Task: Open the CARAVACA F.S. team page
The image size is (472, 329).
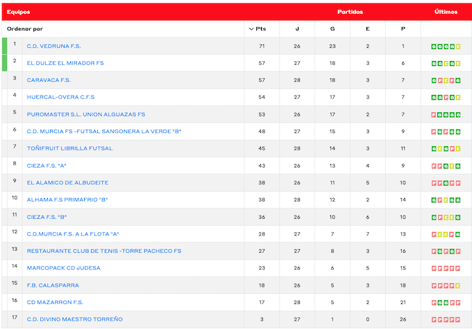Action: point(49,80)
